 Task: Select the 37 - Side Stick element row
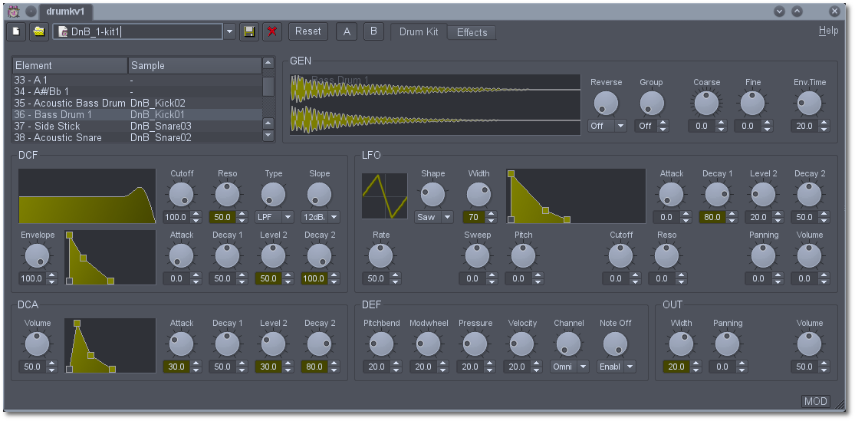tap(69, 126)
